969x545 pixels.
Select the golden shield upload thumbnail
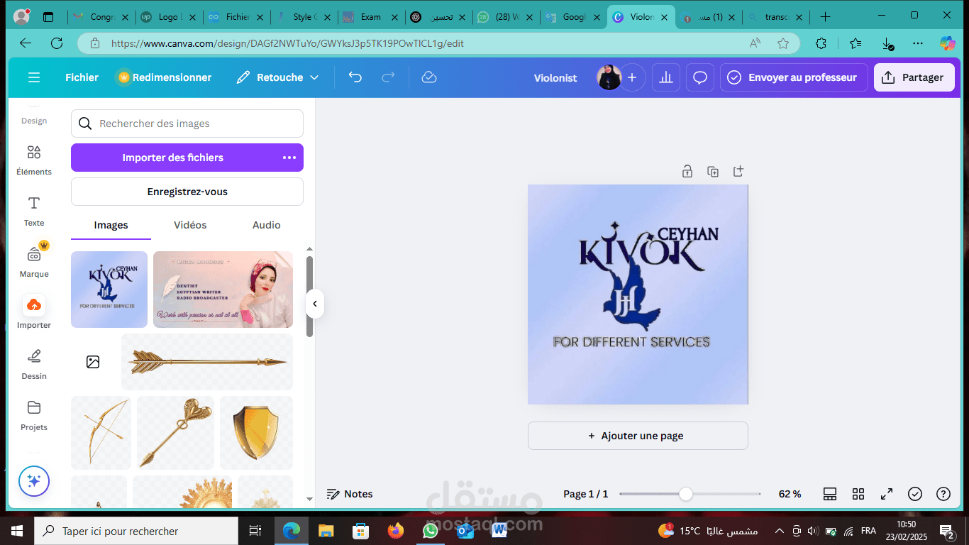point(256,433)
